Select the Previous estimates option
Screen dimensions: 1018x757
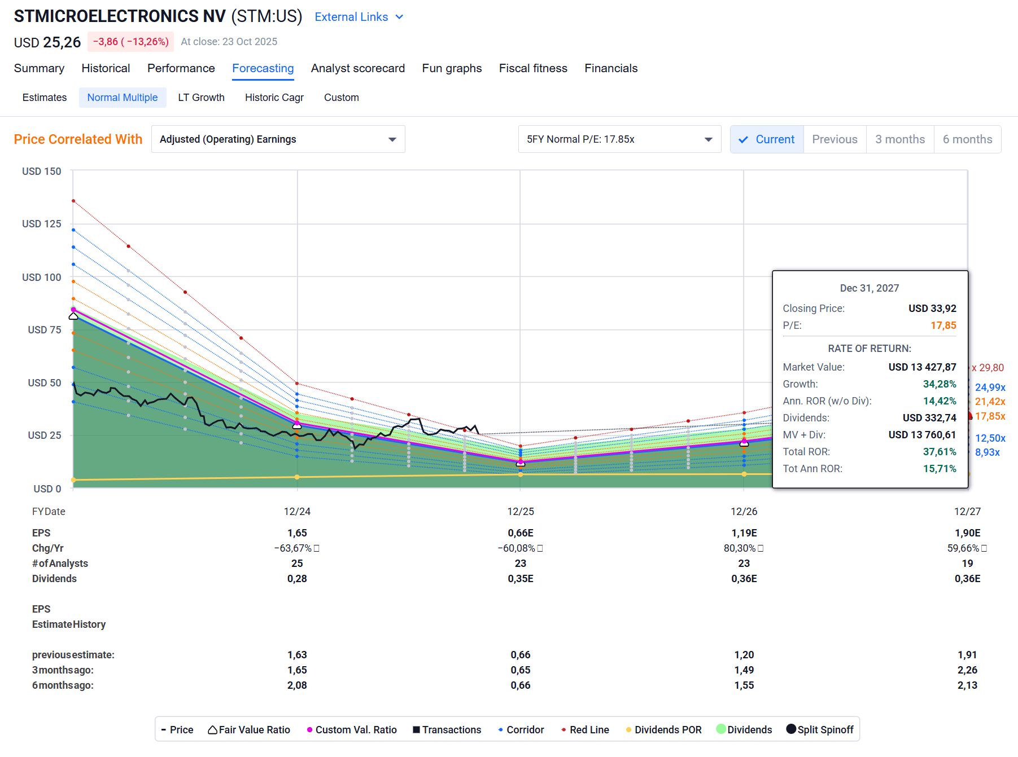(x=835, y=139)
